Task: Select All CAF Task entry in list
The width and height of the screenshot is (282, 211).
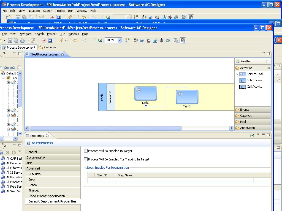Action: click(x=12, y=159)
